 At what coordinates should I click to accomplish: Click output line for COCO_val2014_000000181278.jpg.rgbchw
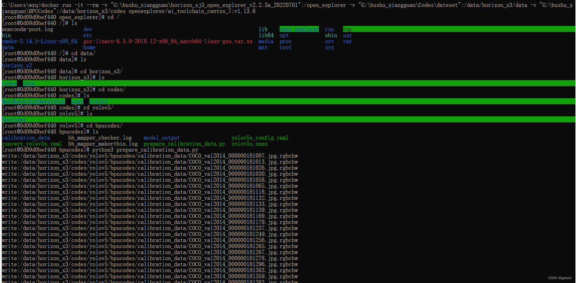[x=150, y=258]
